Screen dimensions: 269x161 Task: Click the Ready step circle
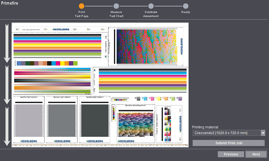pos(185,6)
